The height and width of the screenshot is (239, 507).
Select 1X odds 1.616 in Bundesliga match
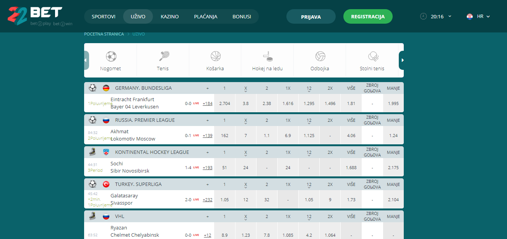(288, 103)
